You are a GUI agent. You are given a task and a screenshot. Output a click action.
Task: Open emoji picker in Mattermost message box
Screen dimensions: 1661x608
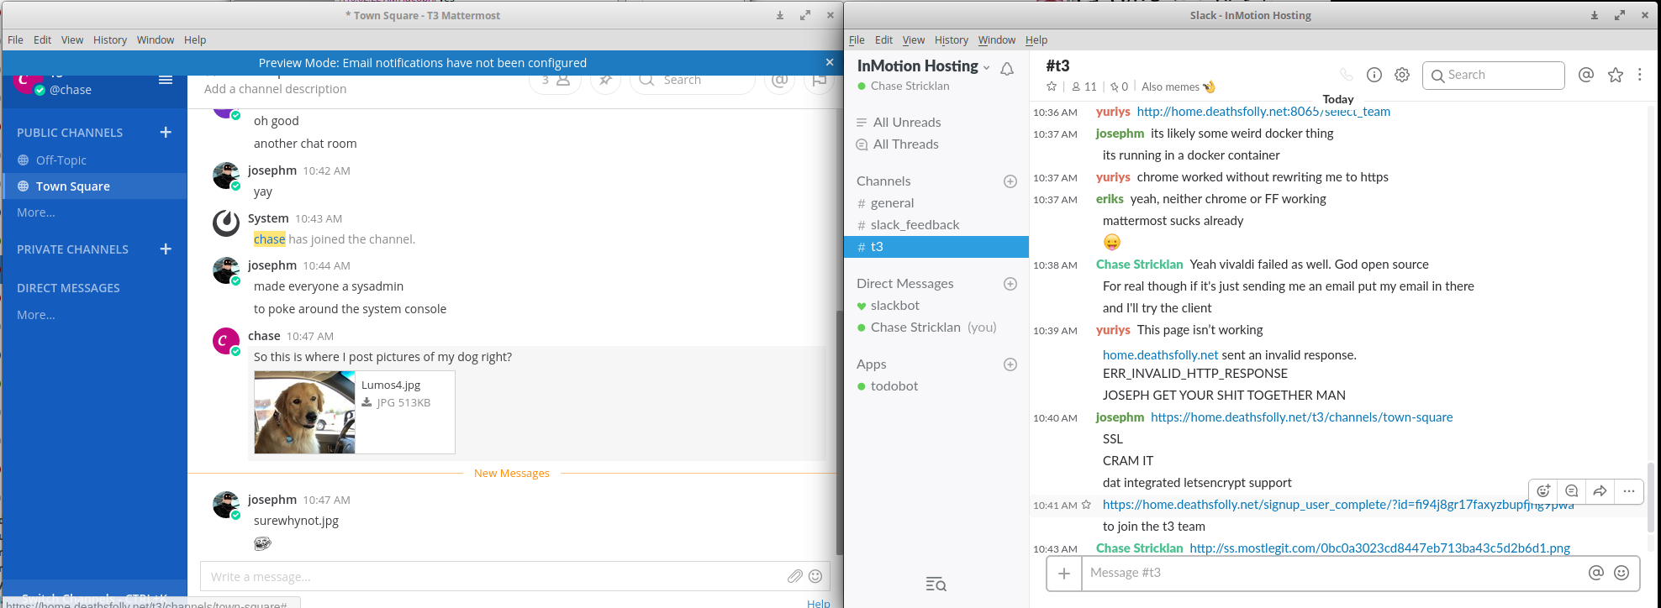coord(815,576)
